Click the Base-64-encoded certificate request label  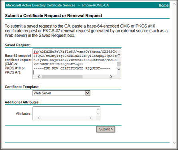point(18,64)
